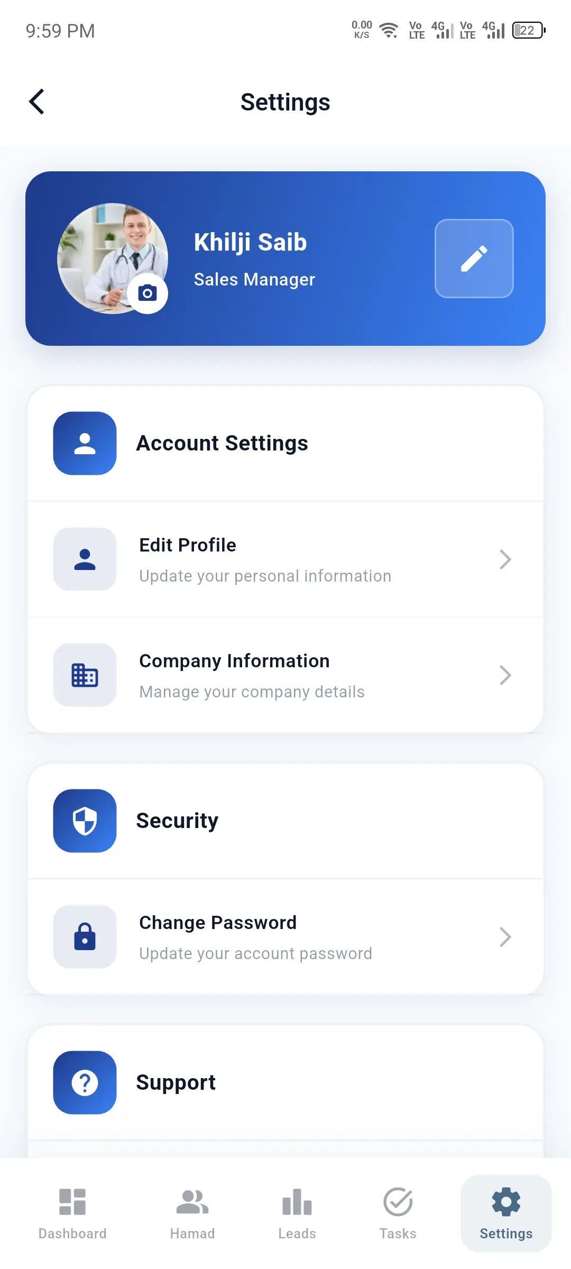Tap the Change Password title text
The width and height of the screenshot is (571, 1269).
click(218, 923)
